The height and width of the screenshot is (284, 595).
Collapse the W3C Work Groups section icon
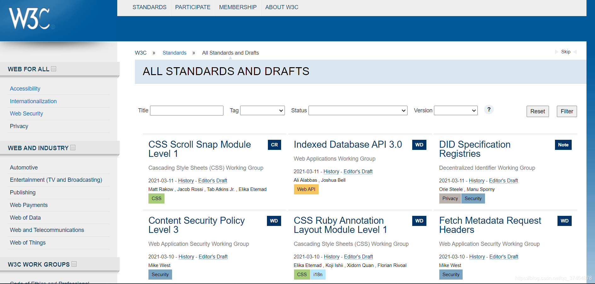74,264
